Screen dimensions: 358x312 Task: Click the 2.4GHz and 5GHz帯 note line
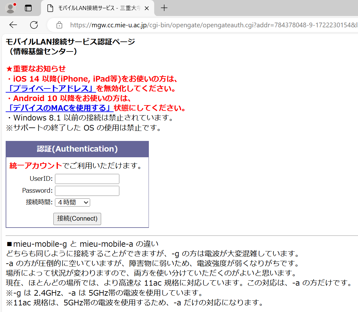click(x=104, y=293)
